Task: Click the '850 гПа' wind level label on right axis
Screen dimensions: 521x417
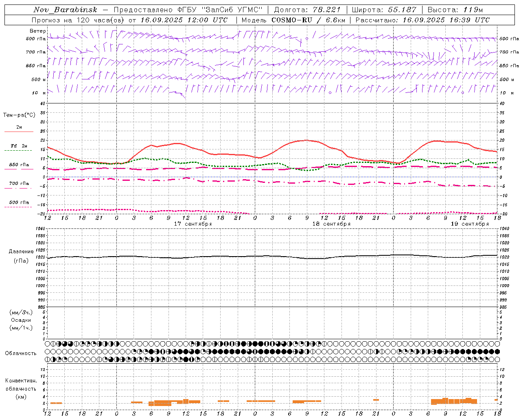Action: pyautogui.click(x=509, y=66)
